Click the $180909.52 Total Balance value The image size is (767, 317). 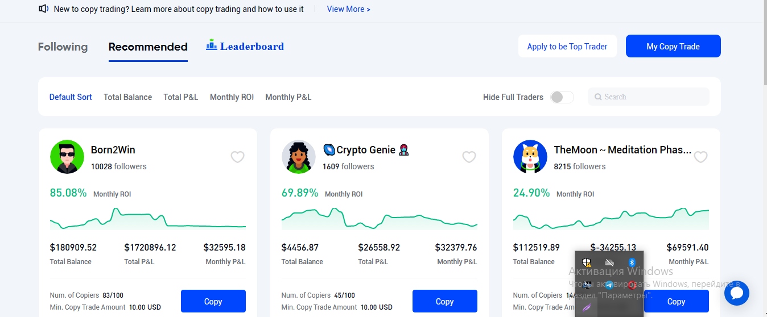73,248
